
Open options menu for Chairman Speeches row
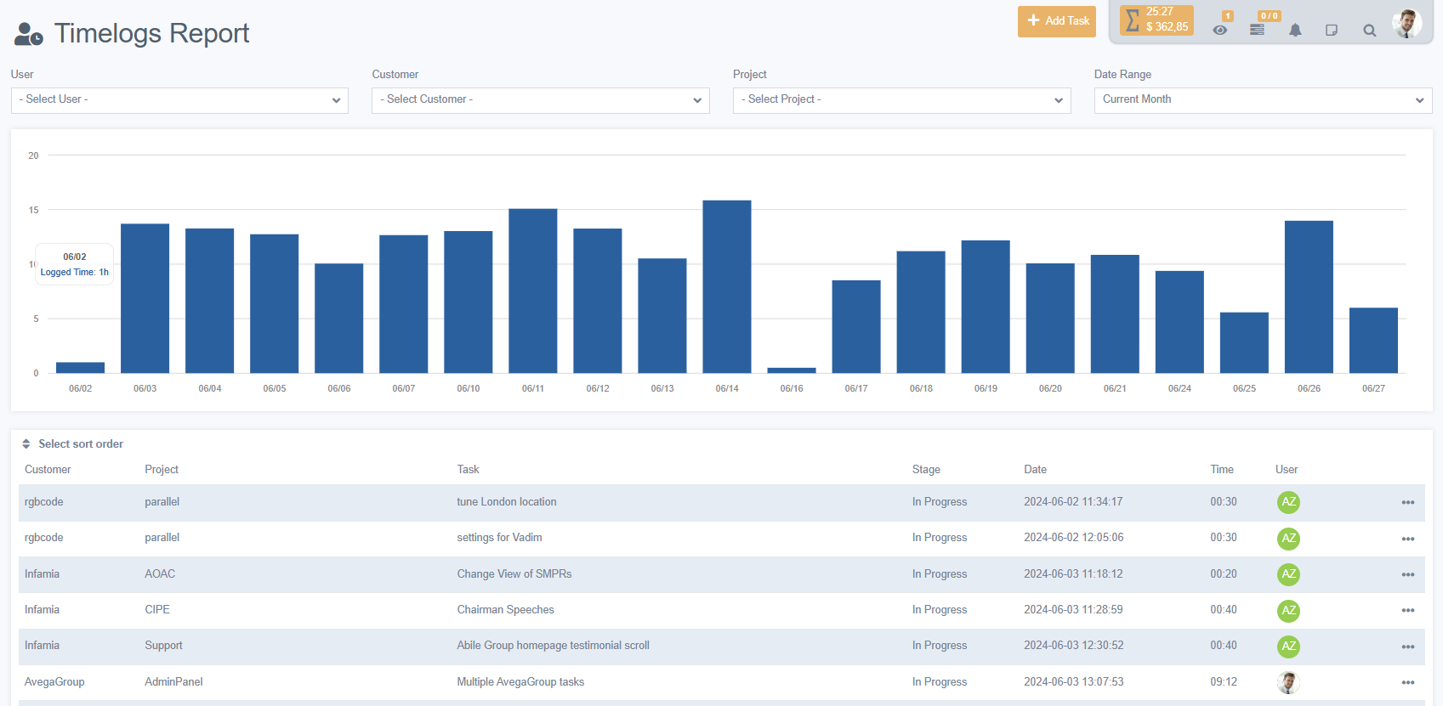[1407, 610]
